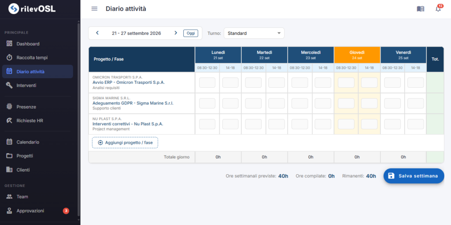This screenshot has width=451, height=225.
Task: Click the Team people icon
Action: (x=10, y=197)
